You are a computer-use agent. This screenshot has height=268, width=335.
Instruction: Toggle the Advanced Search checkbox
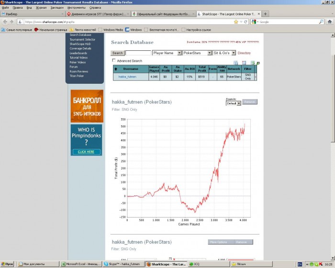coord(114,60)
